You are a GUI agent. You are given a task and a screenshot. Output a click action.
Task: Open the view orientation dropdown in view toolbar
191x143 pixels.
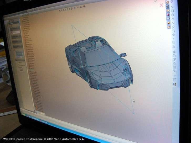[75, 8]
